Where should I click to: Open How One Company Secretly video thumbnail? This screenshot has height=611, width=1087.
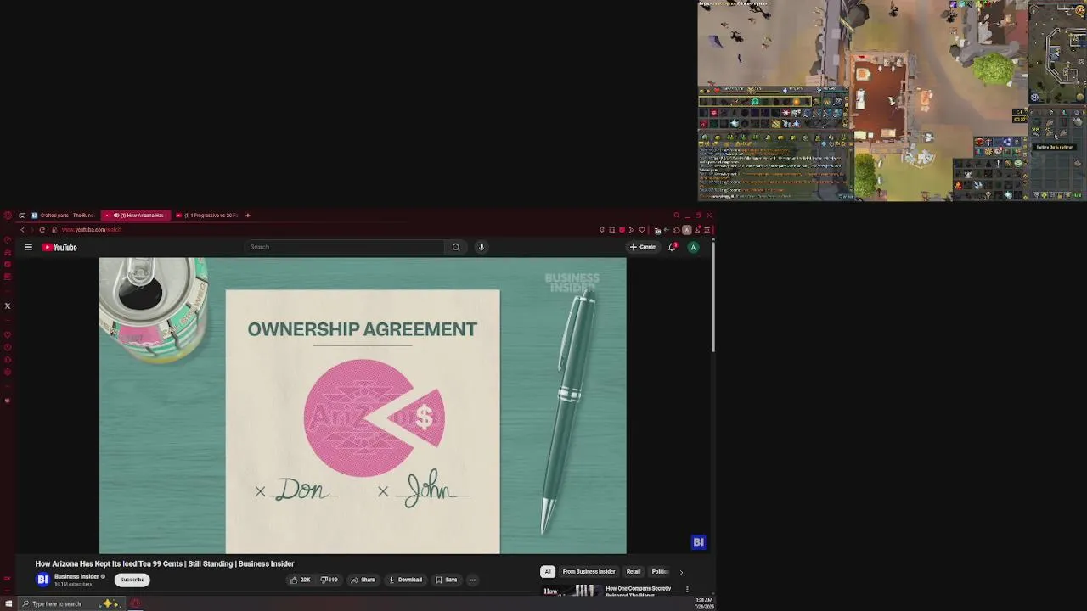(x=572, y=591)
